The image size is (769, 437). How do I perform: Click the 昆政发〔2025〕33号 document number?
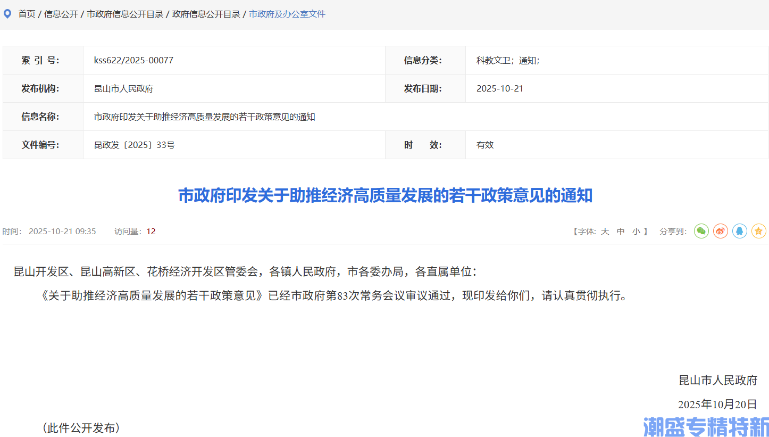(132, 145)
